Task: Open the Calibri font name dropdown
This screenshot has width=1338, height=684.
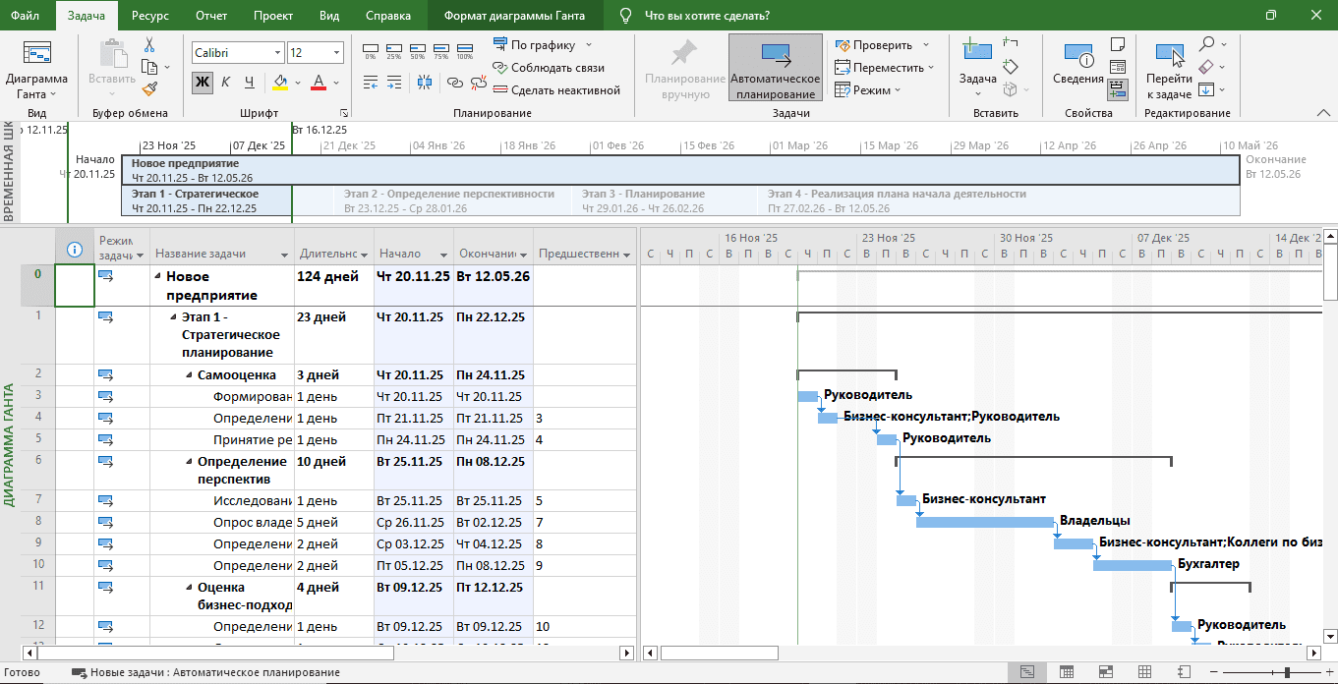Action: 278,53
